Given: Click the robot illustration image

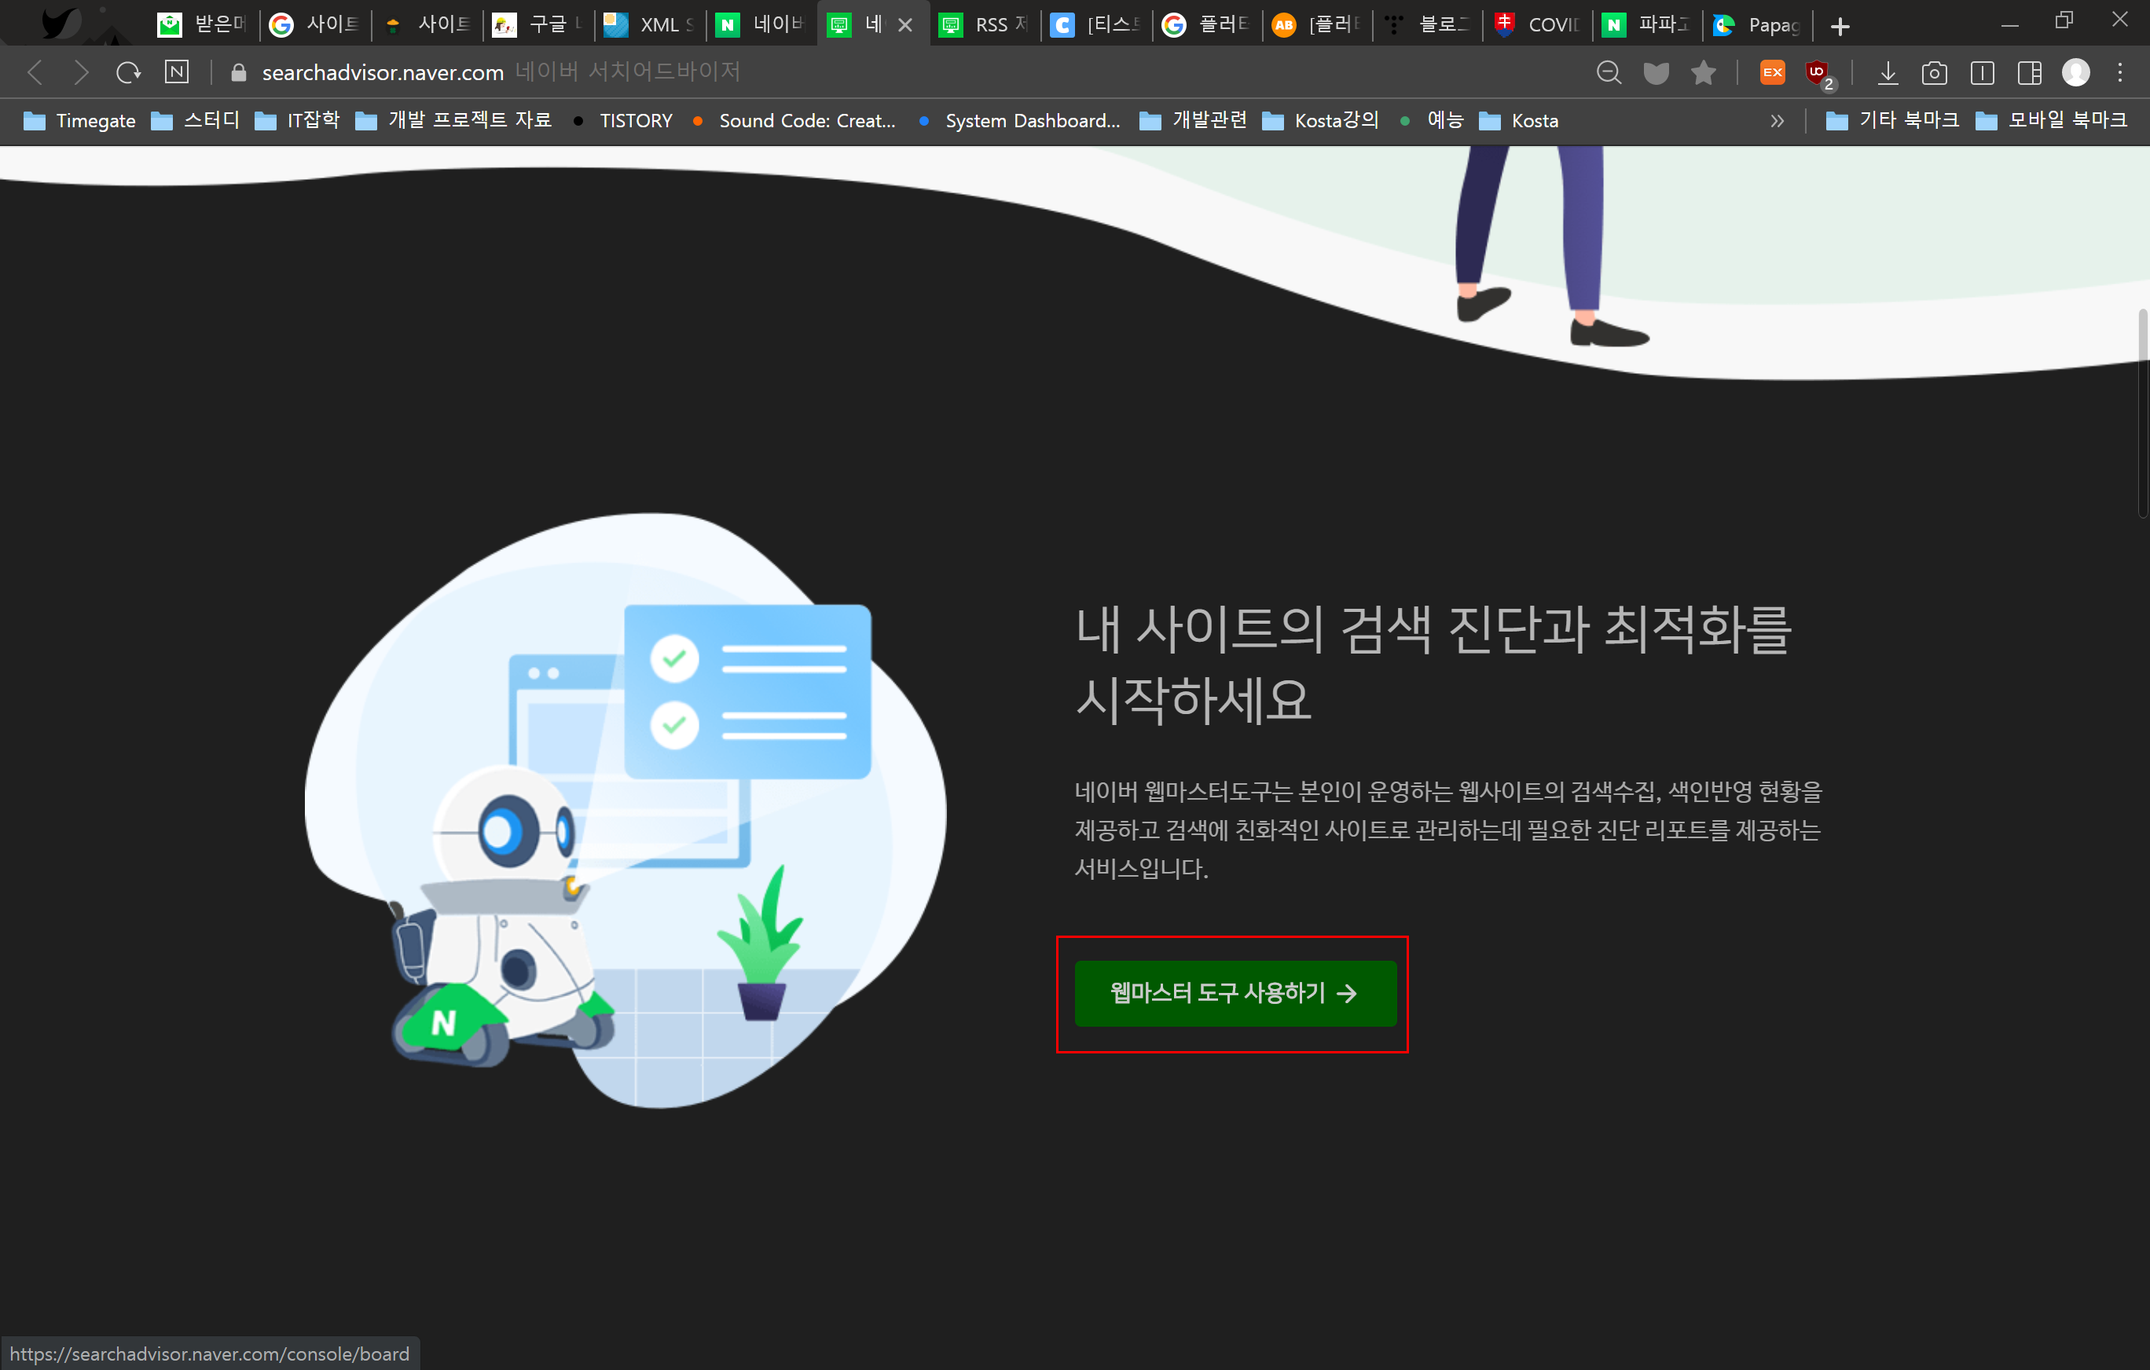Looking at the screenshot, I should (x=625, y=811).
